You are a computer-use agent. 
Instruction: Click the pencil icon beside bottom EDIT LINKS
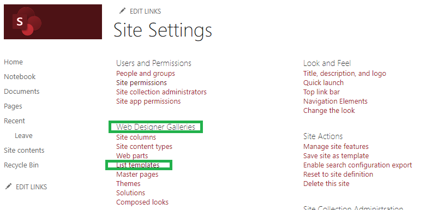pos(9,187)
